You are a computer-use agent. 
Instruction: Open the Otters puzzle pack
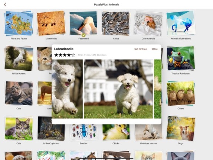(x=181, y=93)
